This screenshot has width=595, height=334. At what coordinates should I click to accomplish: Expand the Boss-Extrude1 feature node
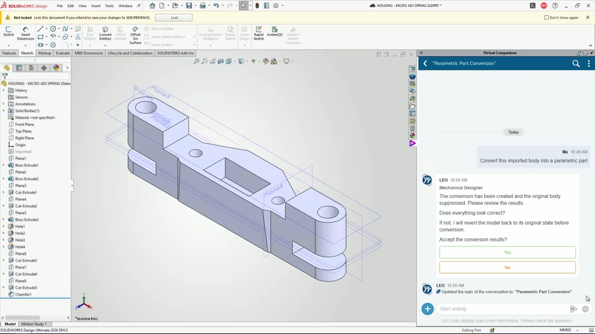click(4, 165)
